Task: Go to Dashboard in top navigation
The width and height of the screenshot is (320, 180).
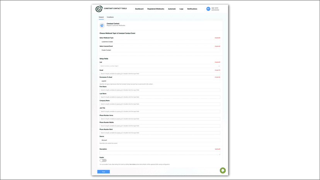Action: [139, 9]
